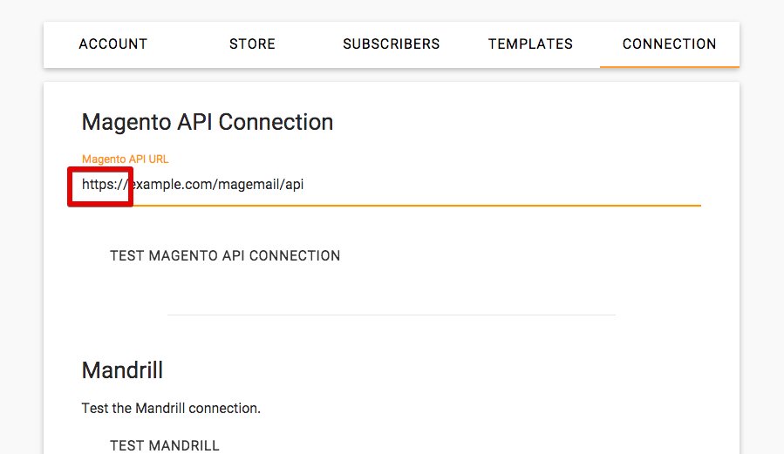Click the horizontal divider above Mandrill section
This screenshot has height=454, width=784.
click(391, 315)
